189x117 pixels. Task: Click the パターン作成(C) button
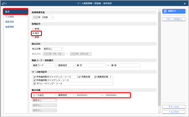coord(174,19)
